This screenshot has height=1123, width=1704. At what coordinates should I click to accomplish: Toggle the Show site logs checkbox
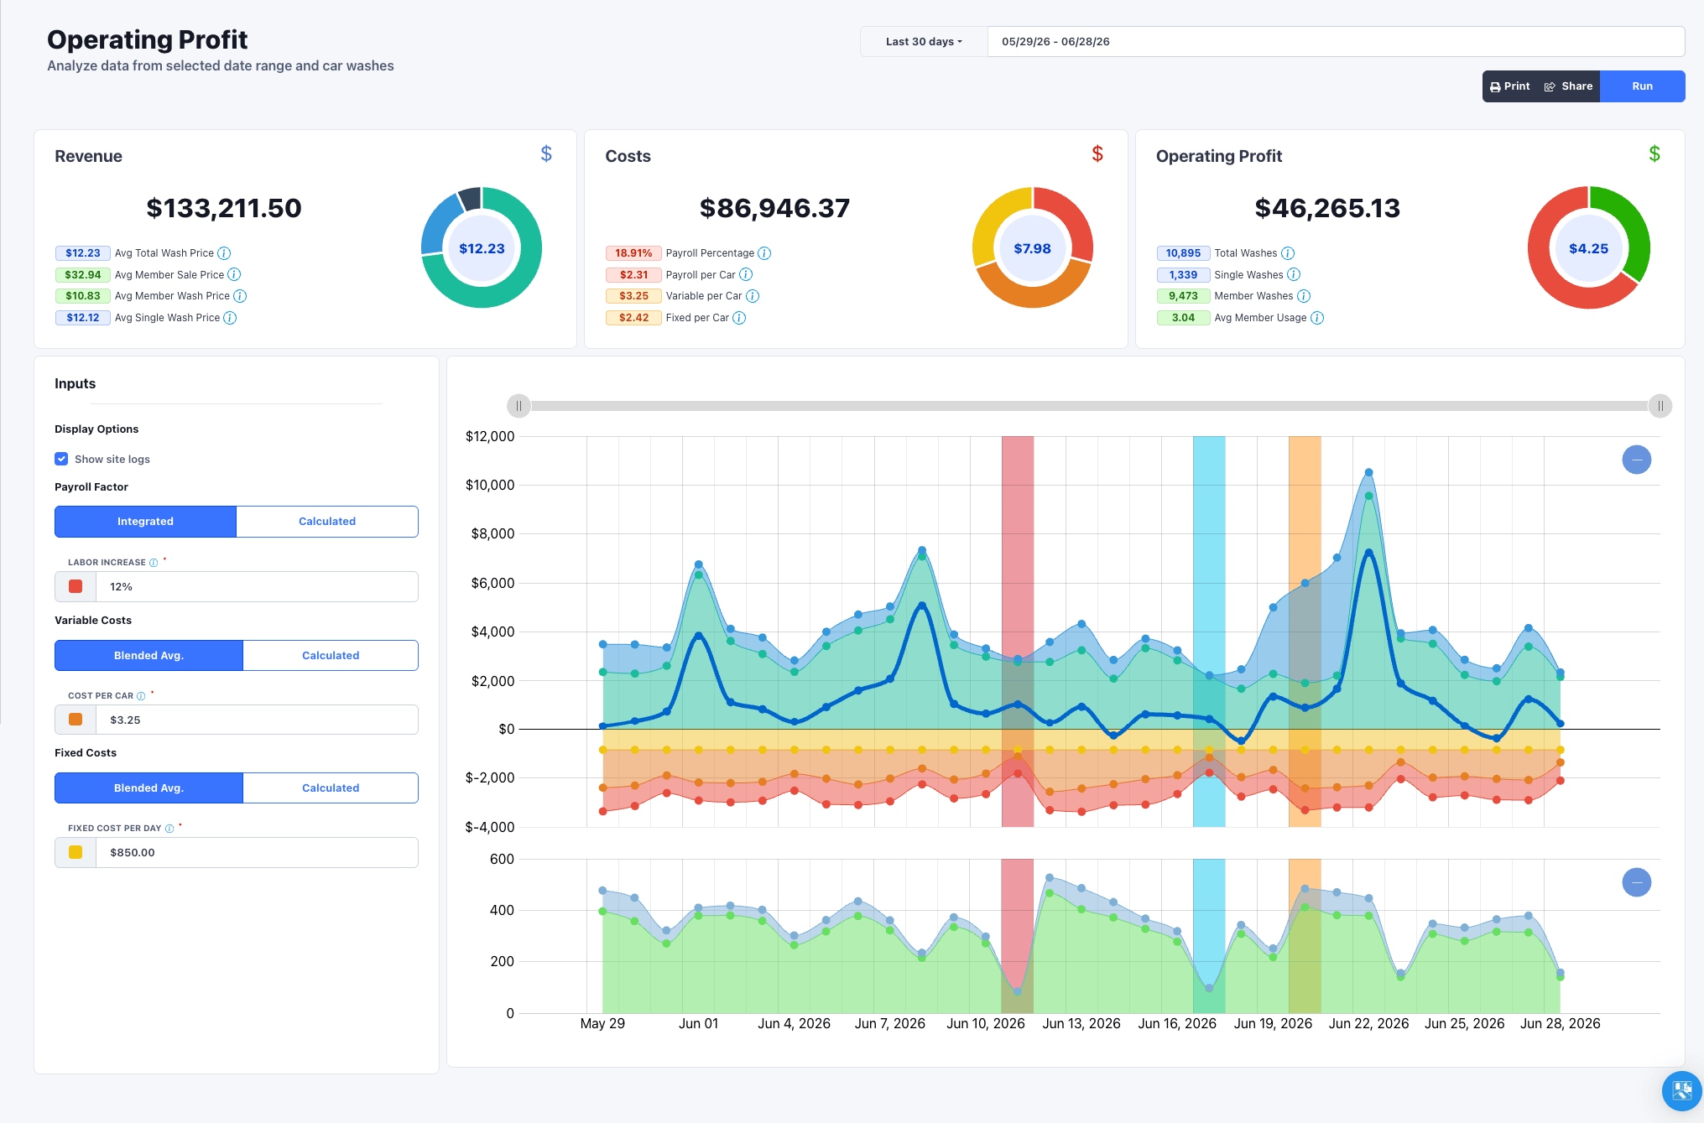(x=61, y=459)
